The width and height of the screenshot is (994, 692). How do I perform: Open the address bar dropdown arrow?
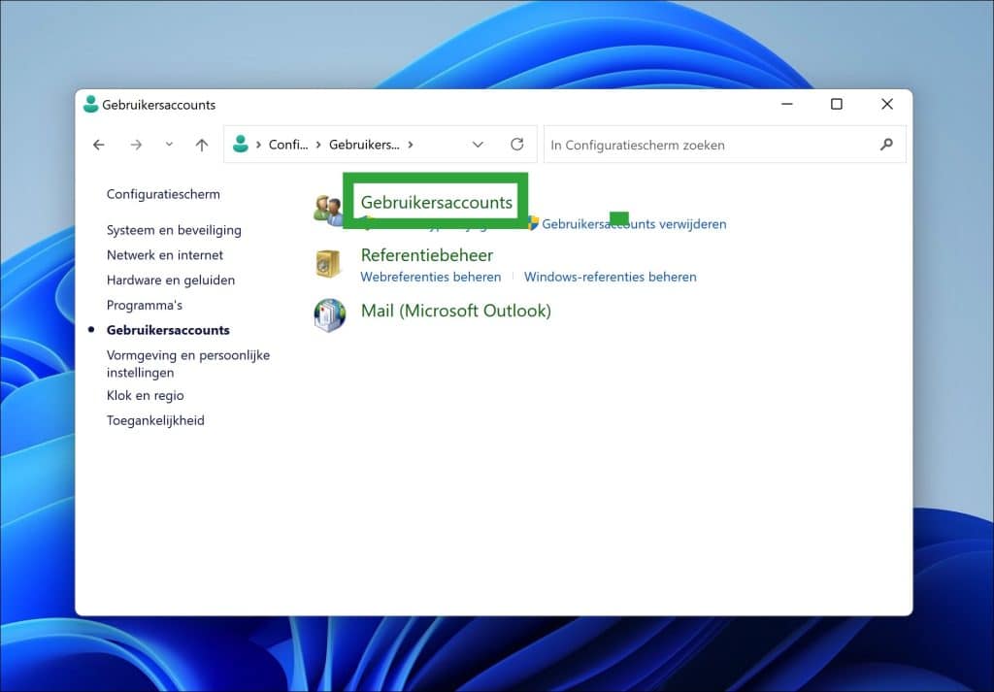click(478, 144)
